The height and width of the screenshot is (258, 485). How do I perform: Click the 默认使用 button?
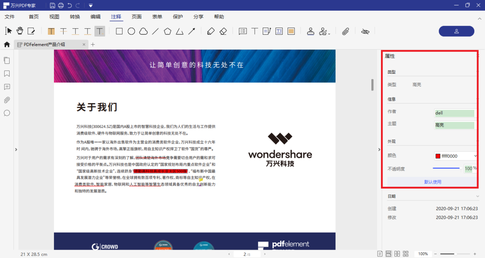432,182
